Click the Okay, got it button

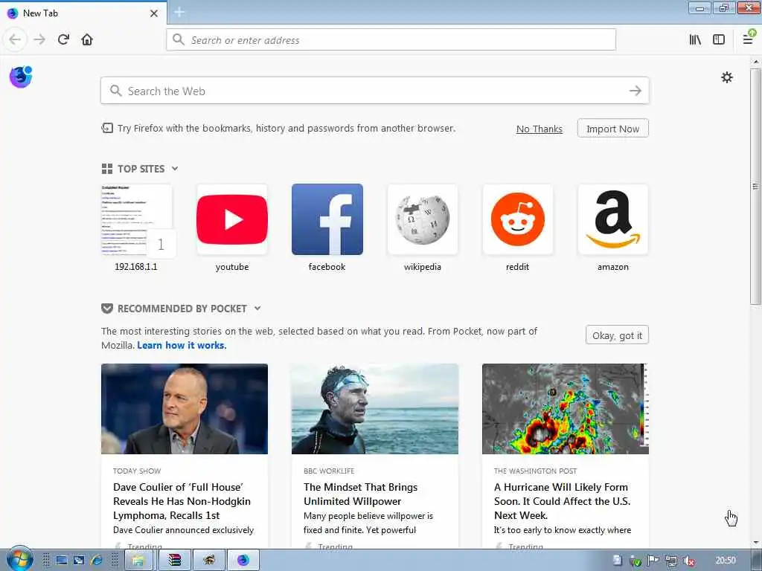pos(617,335)
